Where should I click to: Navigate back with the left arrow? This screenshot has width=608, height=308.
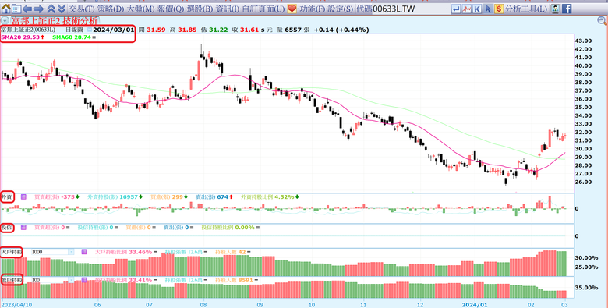click(27, 9)
